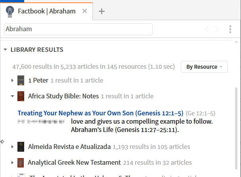Navigate forward with right arrow icon
The image size is (241, 177).
tap(217, 29)
